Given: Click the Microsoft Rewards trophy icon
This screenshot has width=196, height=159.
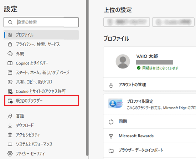Looking at the screenshot, I should (111, 136).
